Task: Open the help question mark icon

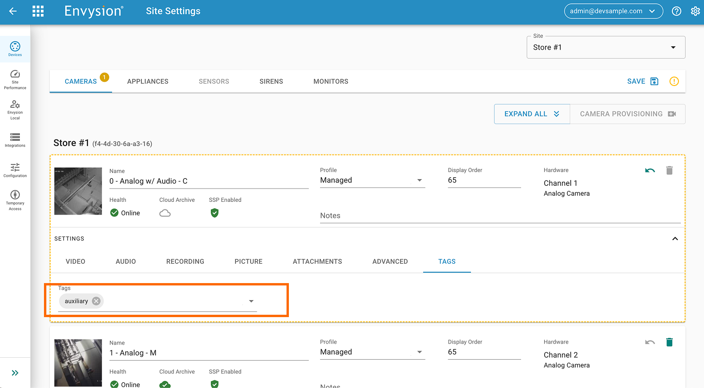Action: pyautogui.click(x=677, y=11)
